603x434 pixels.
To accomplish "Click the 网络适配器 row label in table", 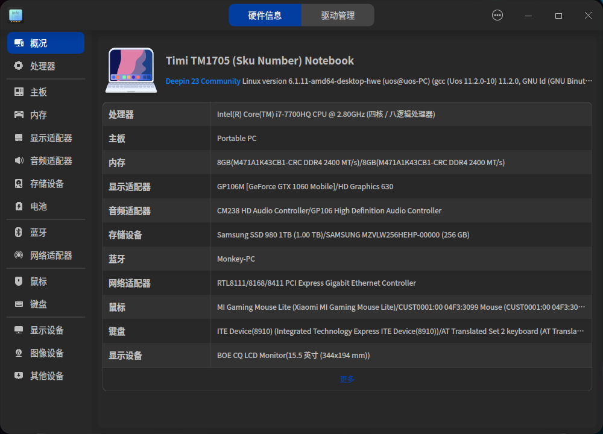I will click(130, 283).
